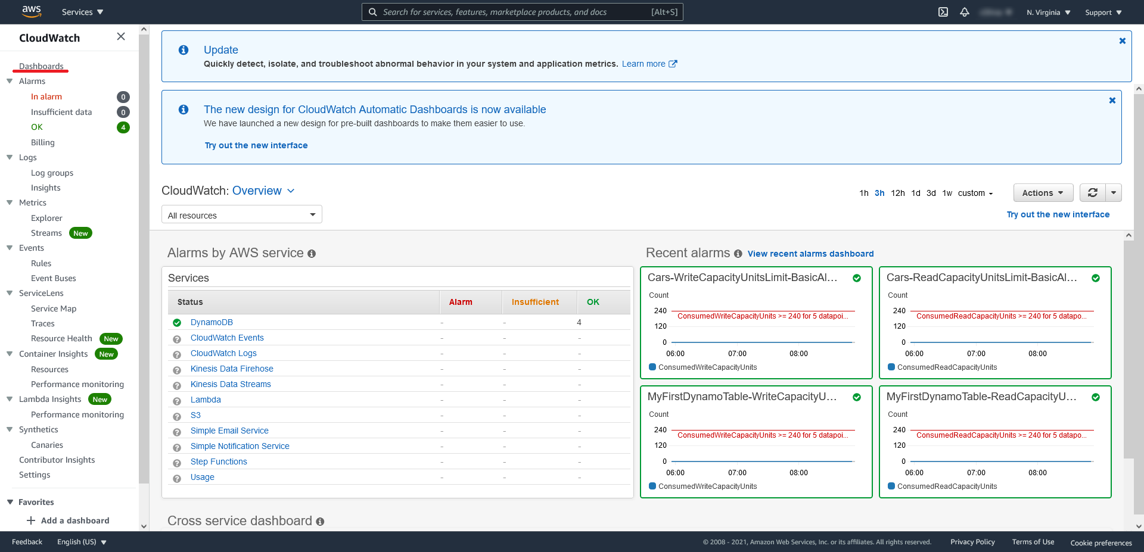Collapse the Alarms section in sidebar
Screen dimensions: 1144x552
coord(10,81)
